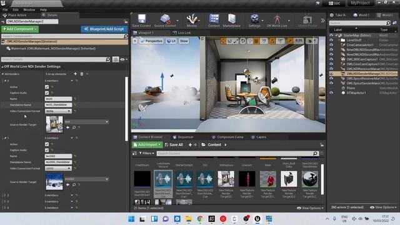Open the Unreal Engine taskbar icon
The height and width of the screenshot is (225, 400).
pyautogui.click(x=257, y=219)
